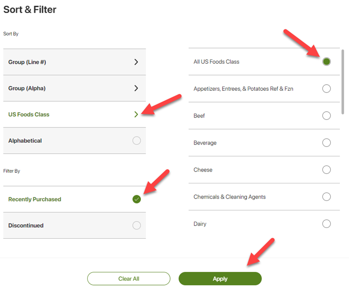Select All US Foods Class
Image resolution: width=349 pixels, height=289 pixels.
click(326, 62)
